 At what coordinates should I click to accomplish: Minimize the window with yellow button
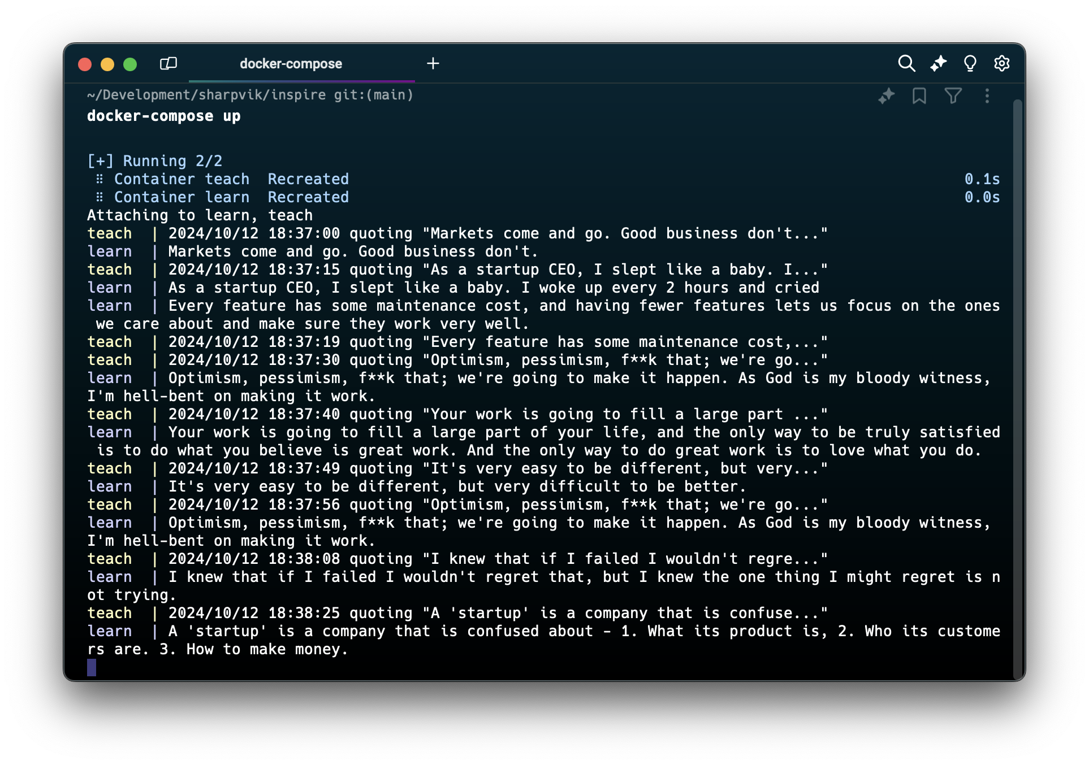pos(107,64)
